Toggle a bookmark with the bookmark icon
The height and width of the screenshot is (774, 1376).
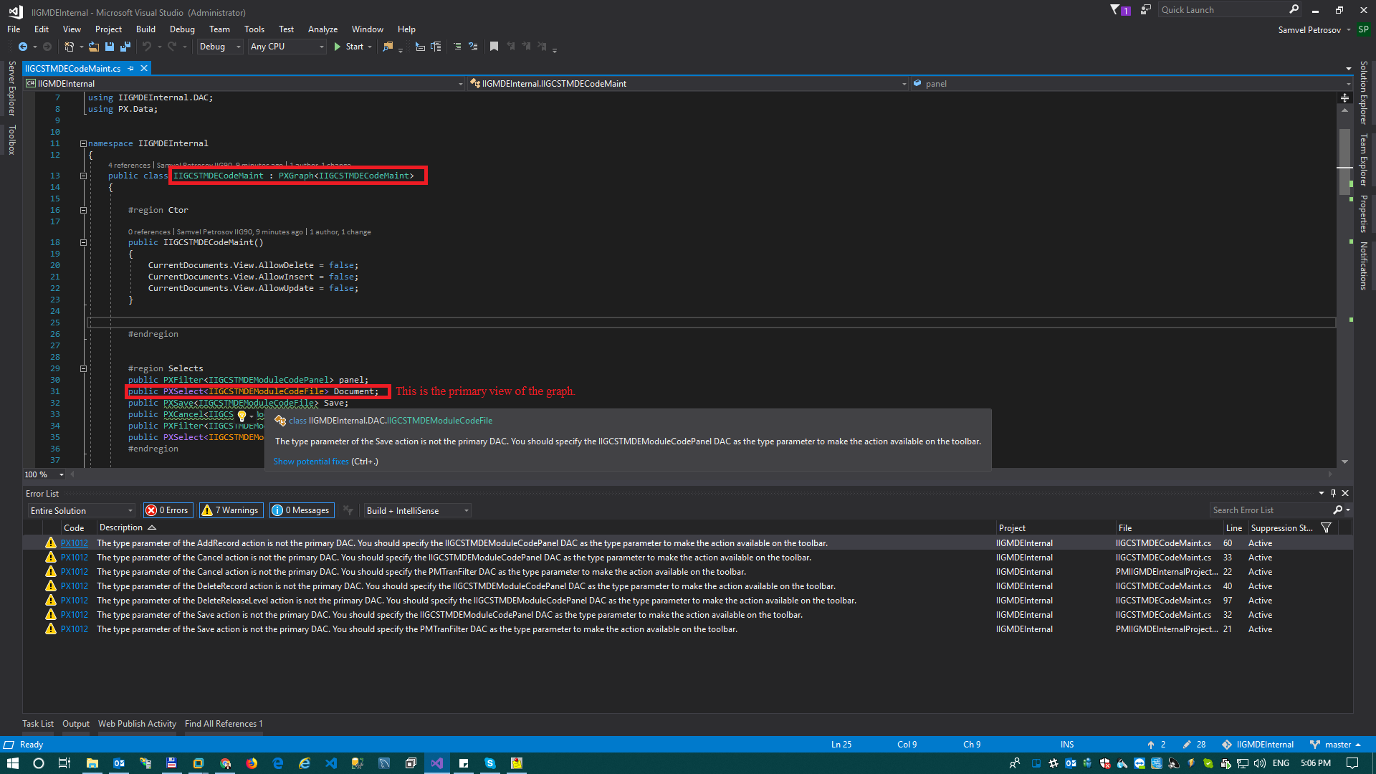(494, 46)
